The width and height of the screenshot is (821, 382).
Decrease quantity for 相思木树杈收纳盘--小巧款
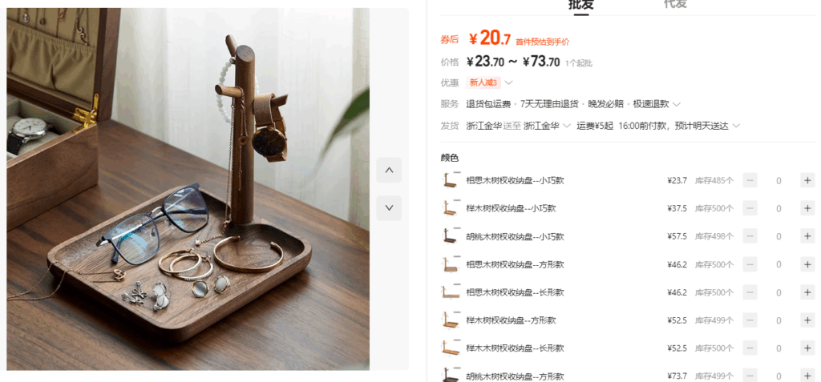click(750, 180)
